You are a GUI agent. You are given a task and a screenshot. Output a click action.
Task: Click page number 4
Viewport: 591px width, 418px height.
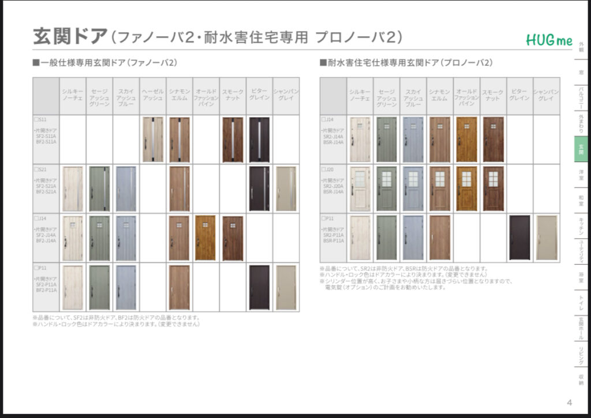569,402
